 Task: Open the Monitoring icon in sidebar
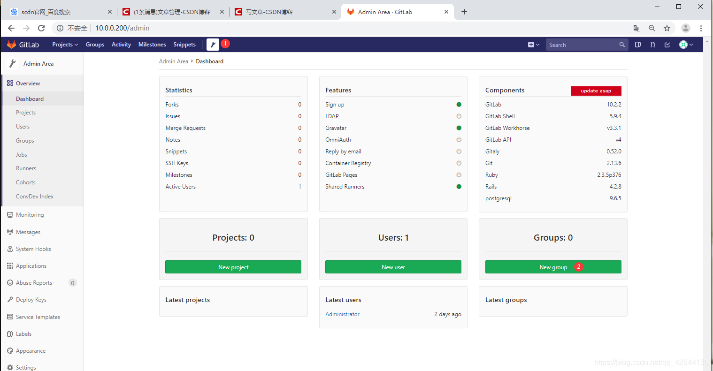(10, 215)
